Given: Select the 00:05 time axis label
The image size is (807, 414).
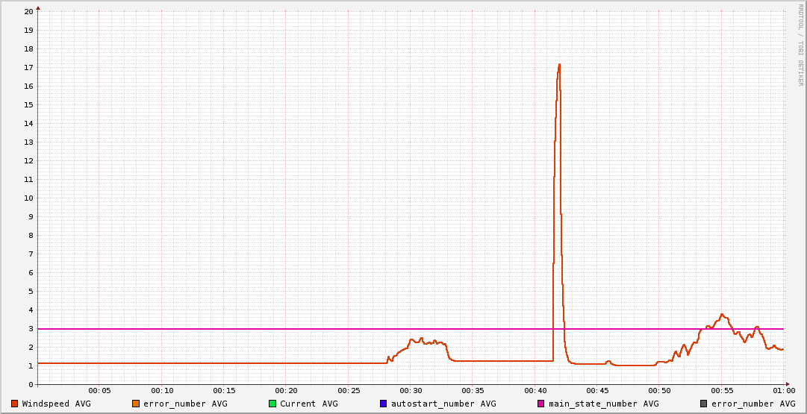Looking at the screenshot, I should click(x=99, y=391).
